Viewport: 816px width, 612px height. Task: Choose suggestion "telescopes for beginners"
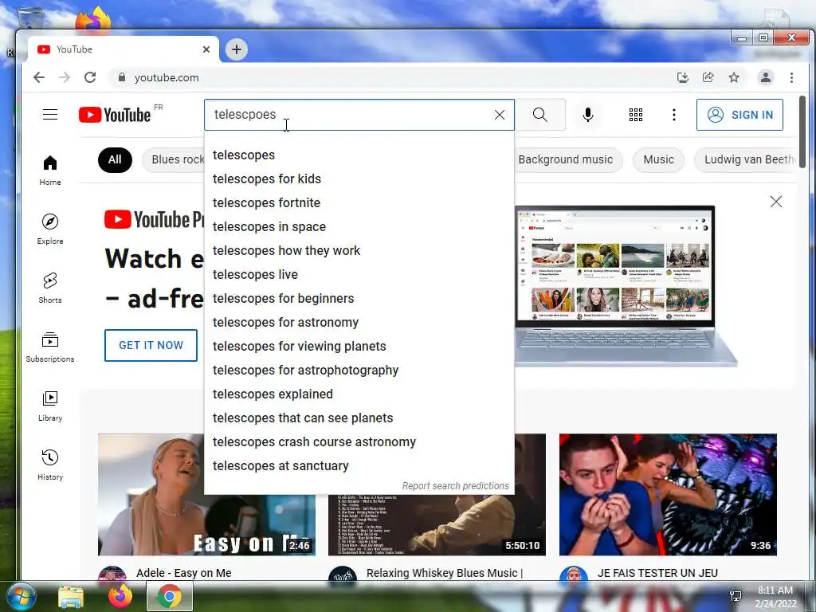pyautogui.click(x=359, y=299)
